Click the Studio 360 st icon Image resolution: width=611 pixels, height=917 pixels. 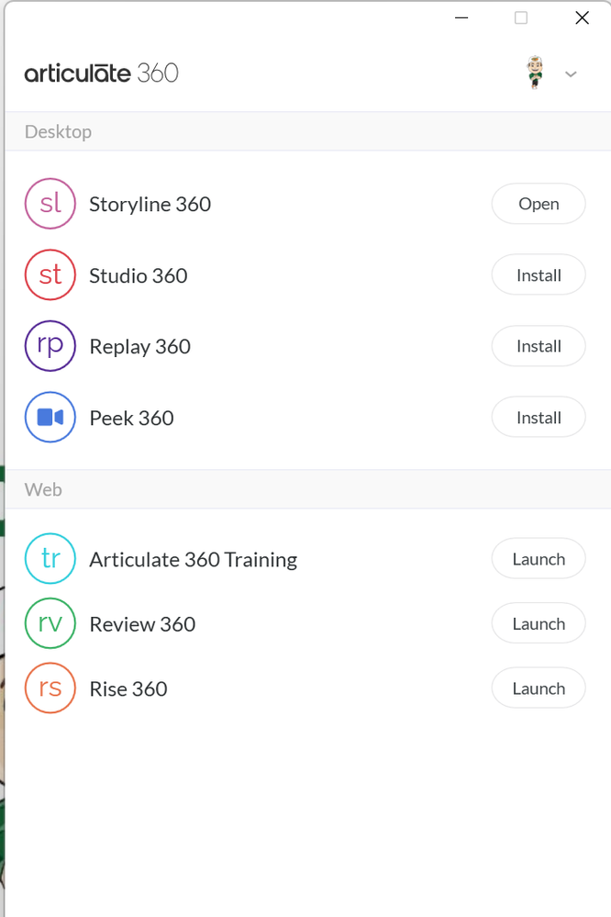click(x=50, y=275)
